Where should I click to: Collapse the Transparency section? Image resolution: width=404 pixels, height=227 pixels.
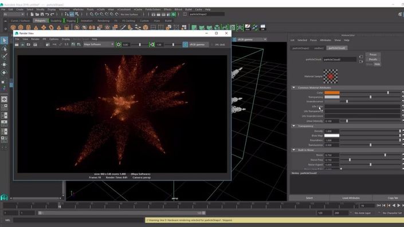coord(293,126)
